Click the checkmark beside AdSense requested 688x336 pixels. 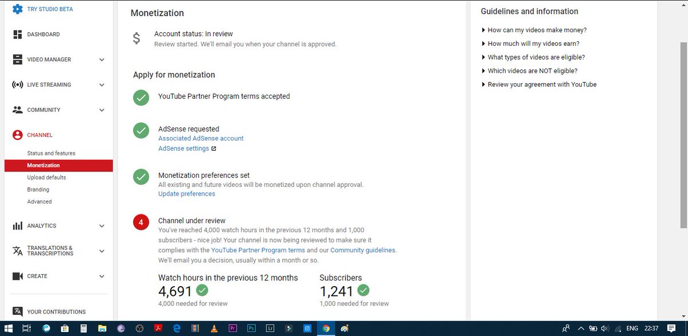(141, 131)
